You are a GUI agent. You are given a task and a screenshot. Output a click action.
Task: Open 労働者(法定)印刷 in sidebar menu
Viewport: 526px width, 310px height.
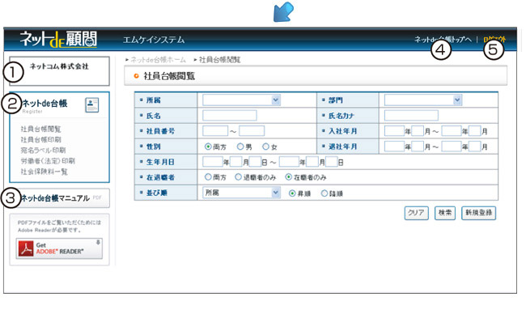(48, 161)
